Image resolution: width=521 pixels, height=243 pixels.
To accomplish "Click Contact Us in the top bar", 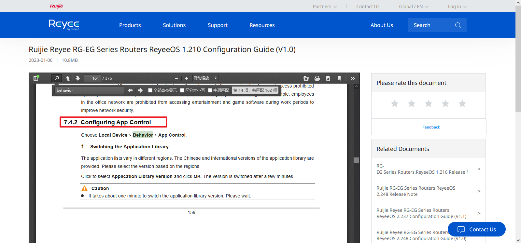I will pyautogui.click(x=368, y=7).
